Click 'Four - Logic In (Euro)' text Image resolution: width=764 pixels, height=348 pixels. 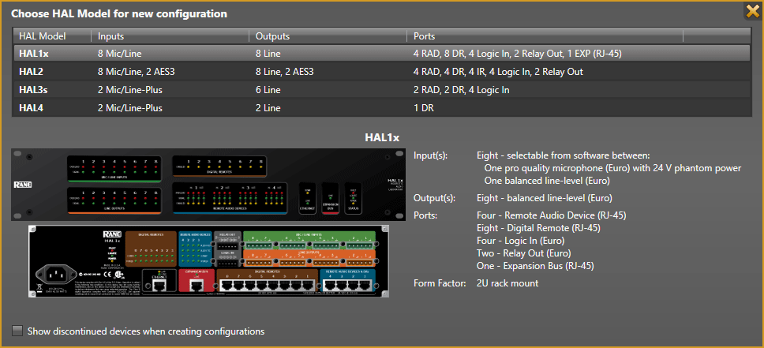520,240
